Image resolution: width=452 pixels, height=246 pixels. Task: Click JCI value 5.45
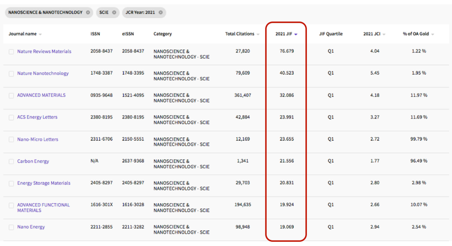375,73
